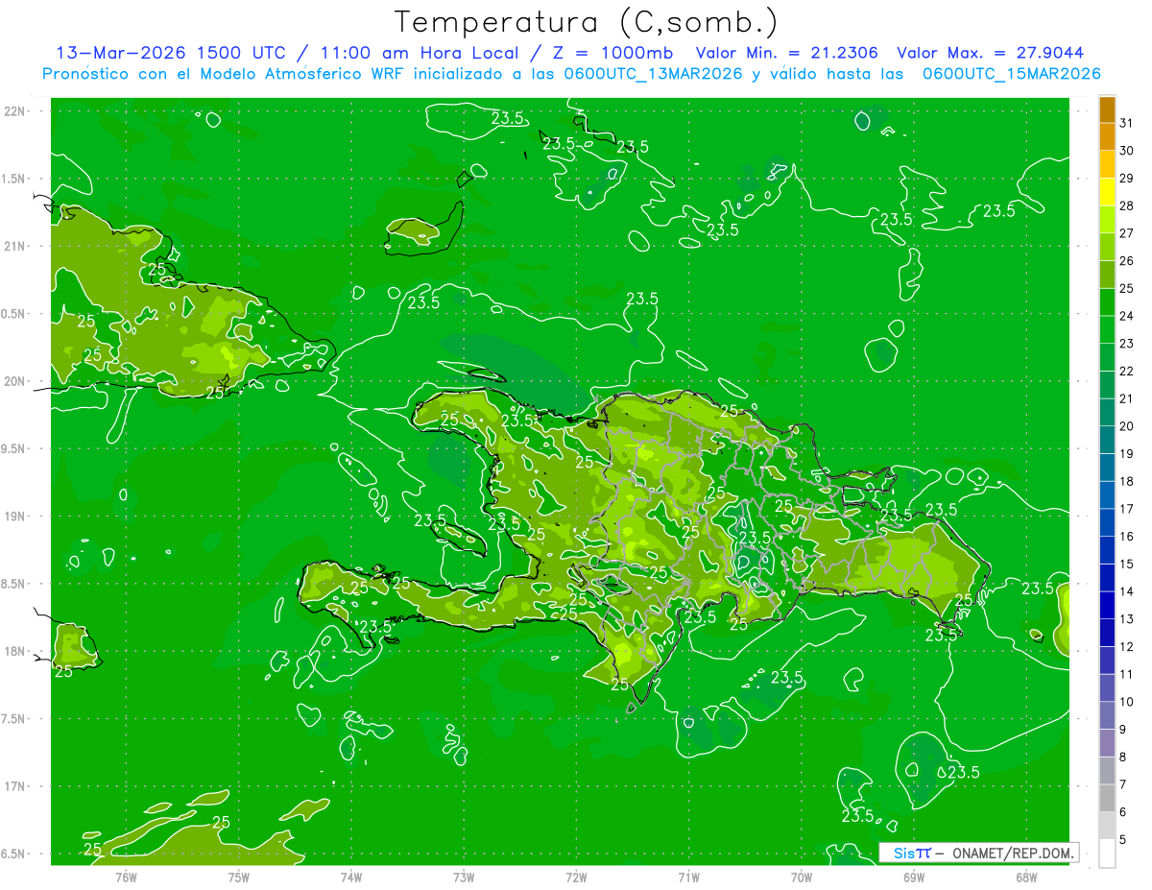Click the 'ONAMET/REP.DOM.' credit label
The image size is (1152, 890).
(x=1012, y=853)
